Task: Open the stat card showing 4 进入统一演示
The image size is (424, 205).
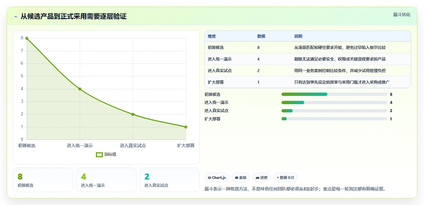Action: click(106, 180)
